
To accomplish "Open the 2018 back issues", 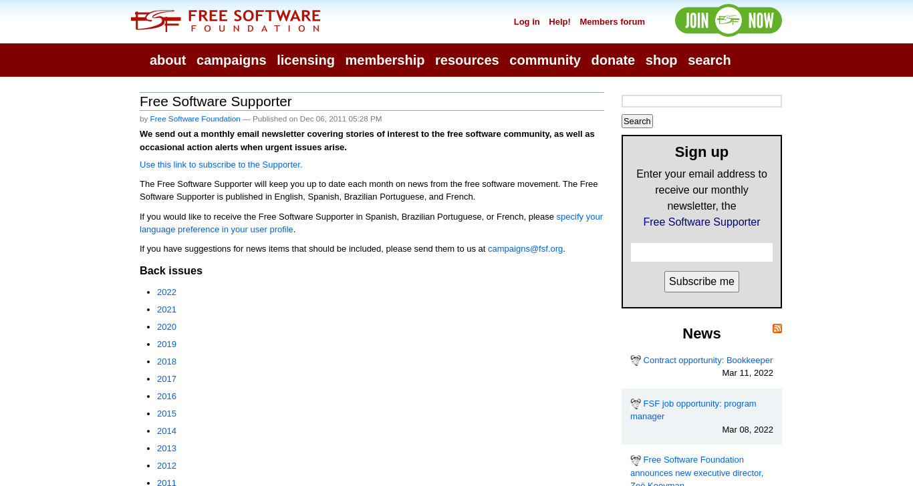I will [166, 362].
